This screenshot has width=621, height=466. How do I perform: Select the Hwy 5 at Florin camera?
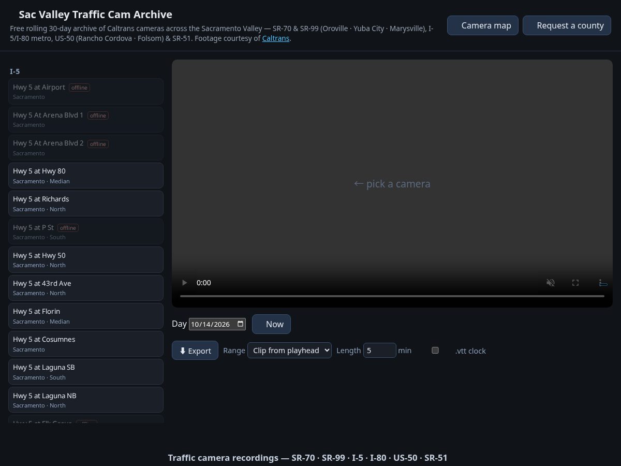86,316
